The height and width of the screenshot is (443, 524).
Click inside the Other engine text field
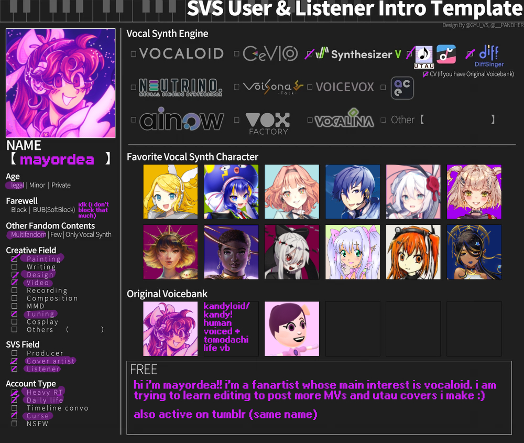click(457, 120)
